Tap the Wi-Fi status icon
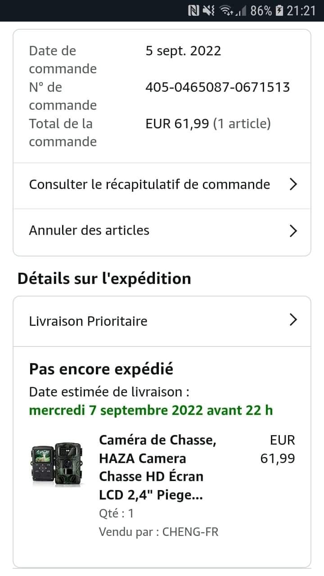Viewport: 324px width, 576px height. tap(227, 10)
